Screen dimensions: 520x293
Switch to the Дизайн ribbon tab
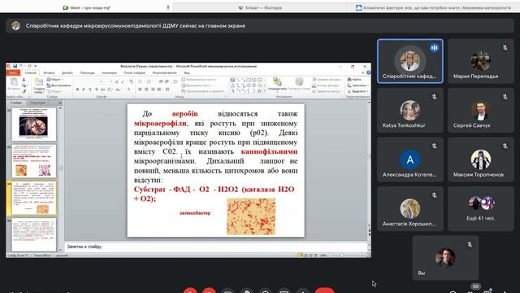tap(67, 72)
